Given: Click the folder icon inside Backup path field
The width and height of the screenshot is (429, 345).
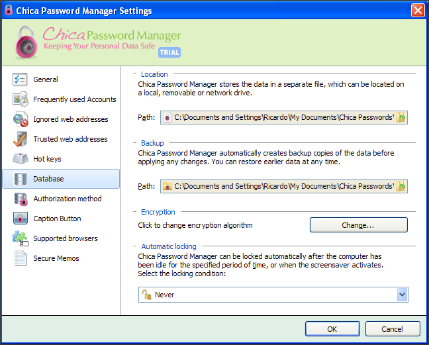Looking at the screenshot, I should [167, 187].
